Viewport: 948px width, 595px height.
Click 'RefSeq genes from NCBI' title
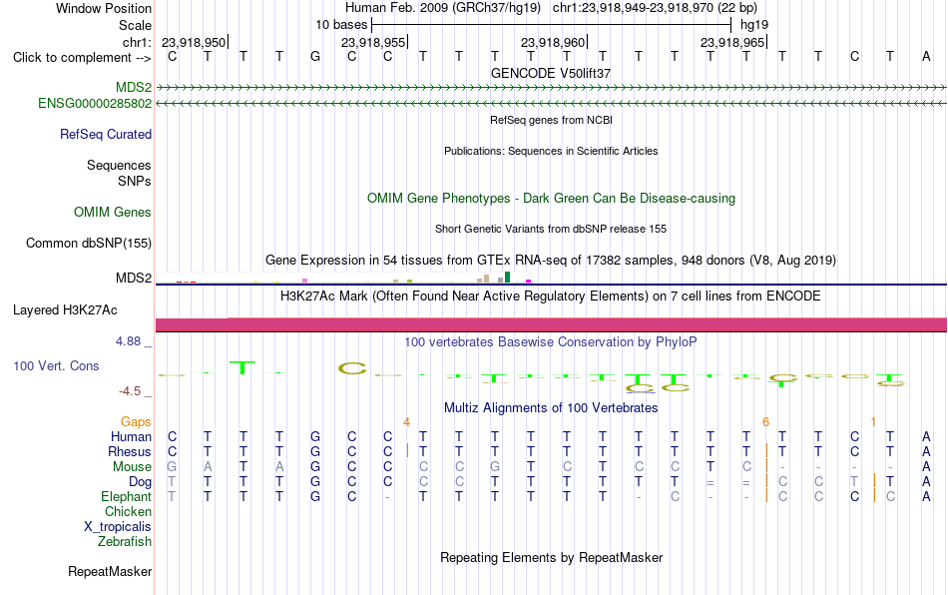(x=552, y=120)
